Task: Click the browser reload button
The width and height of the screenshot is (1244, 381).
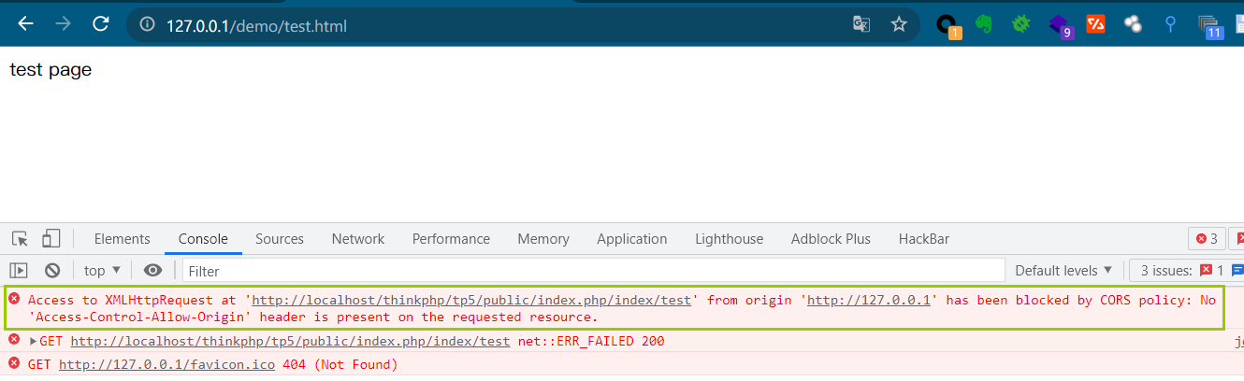Action: point(100,24)
